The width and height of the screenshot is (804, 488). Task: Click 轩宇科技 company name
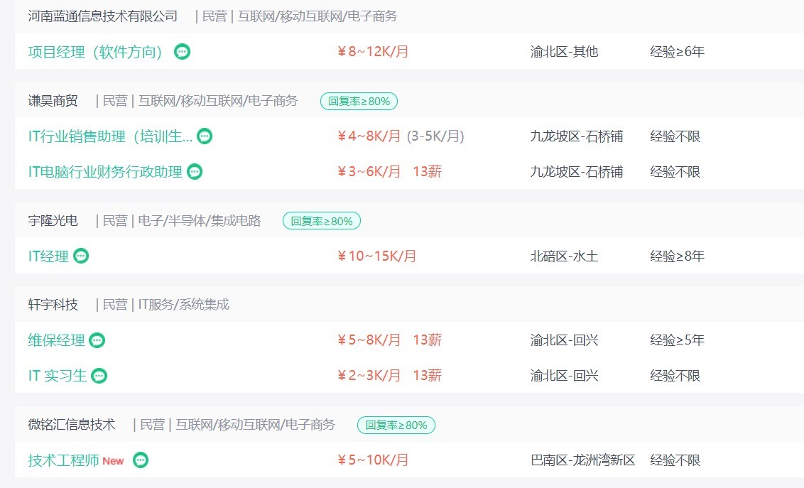point(53,305)
